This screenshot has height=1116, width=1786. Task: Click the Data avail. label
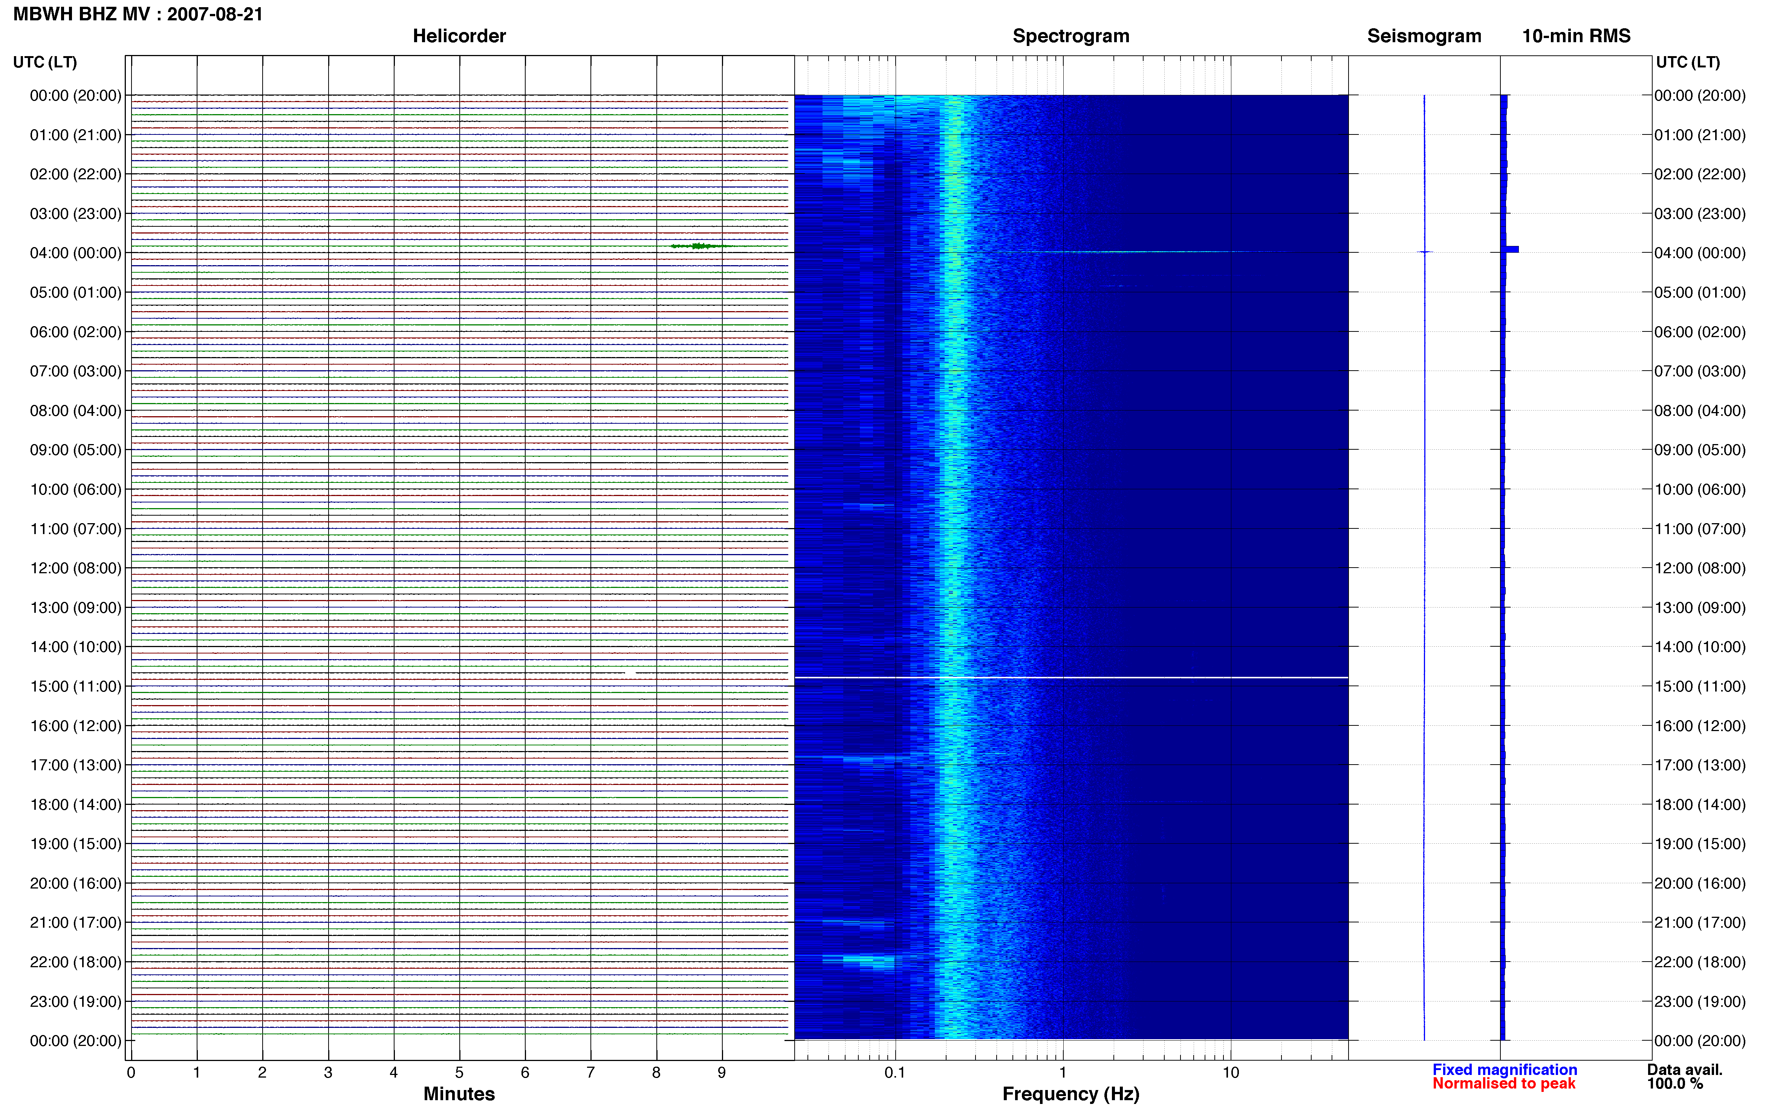coord(1684,1070)
